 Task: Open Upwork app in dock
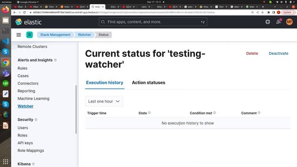[x=6, y=83]
